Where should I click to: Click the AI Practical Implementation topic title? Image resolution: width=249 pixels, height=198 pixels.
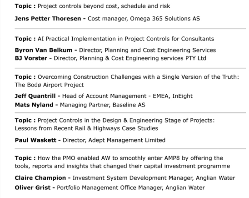click(126, 39)
